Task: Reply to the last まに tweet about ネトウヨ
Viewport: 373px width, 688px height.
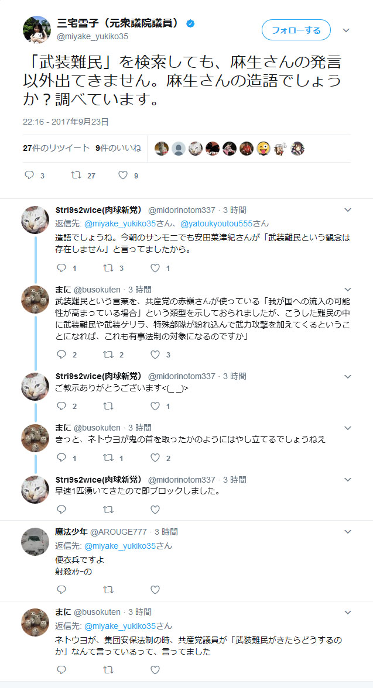Action: [61, 670]
